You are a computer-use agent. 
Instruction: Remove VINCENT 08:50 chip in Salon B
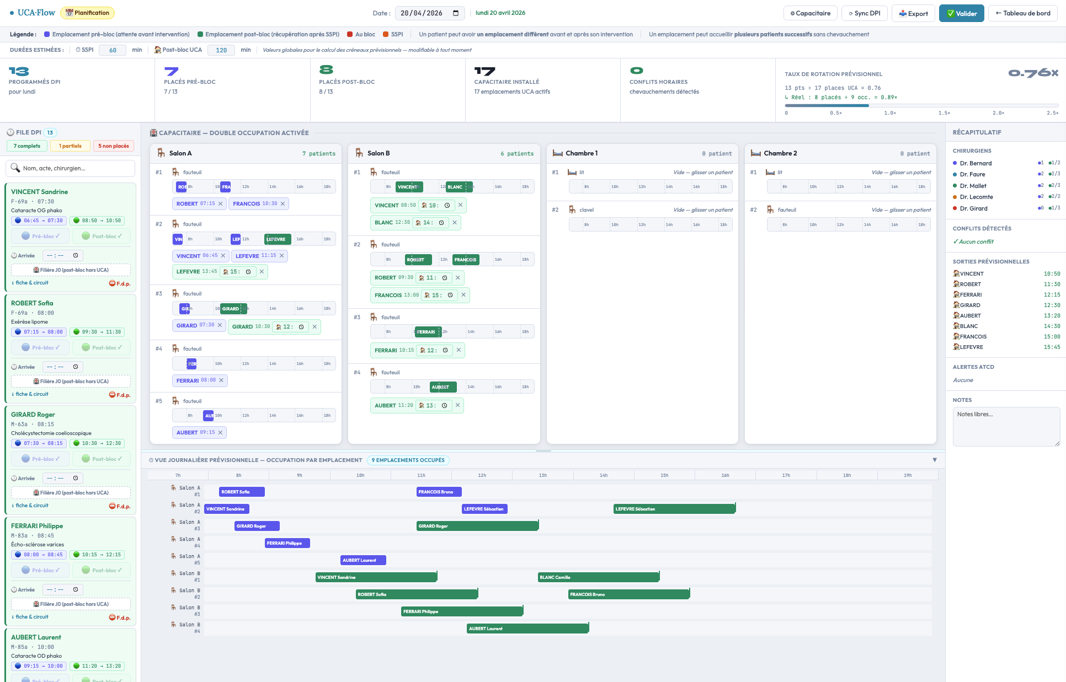(x=460, y=205)
